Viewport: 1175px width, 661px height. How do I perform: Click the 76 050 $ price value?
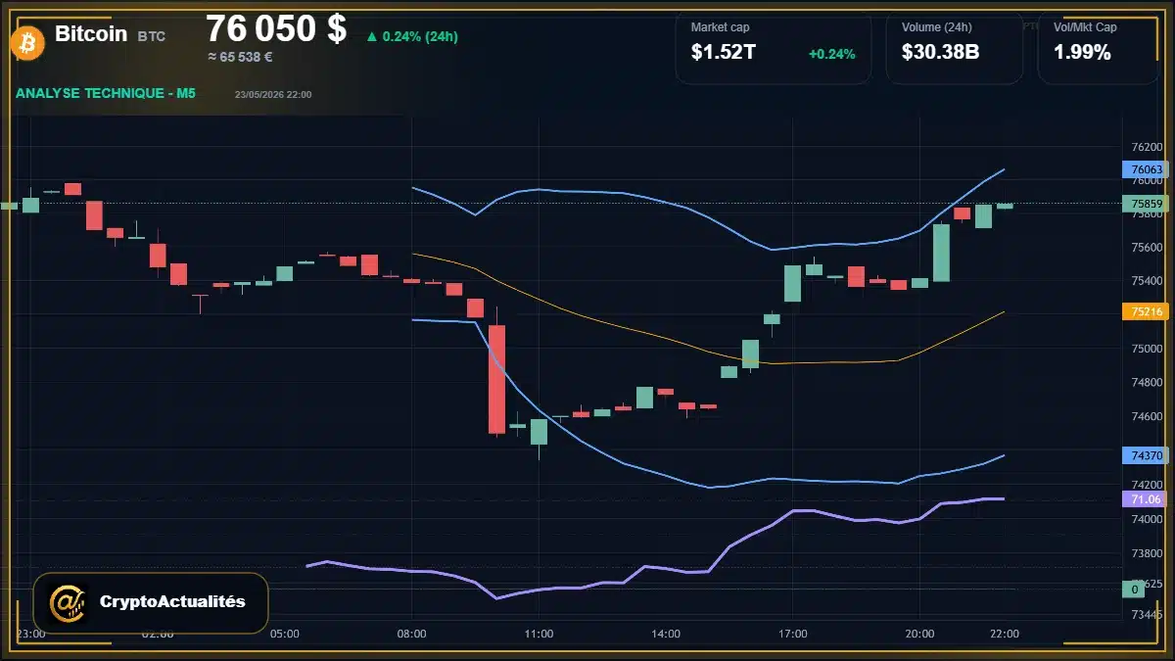point(276,28)
